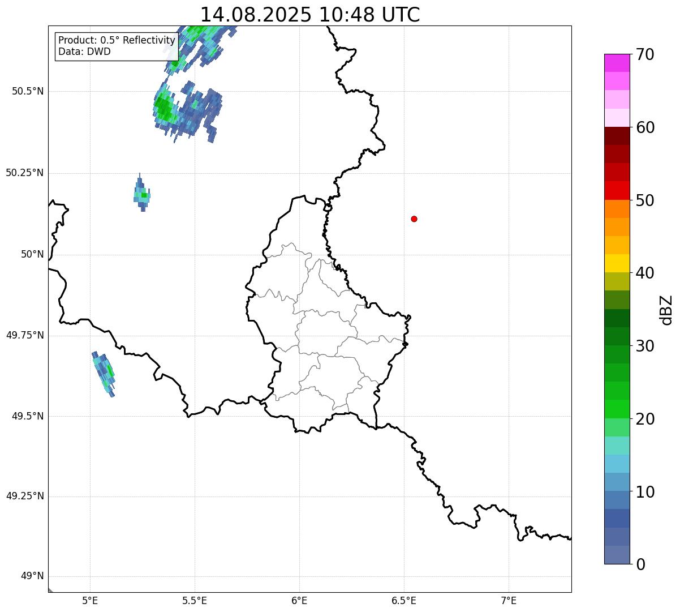
Task: Pick the bright green colorbar segment above 20
Action: (x=617, y=409)
